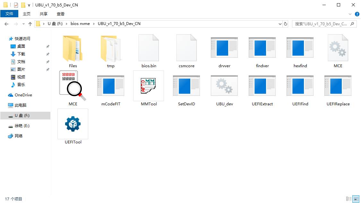Open the Customize Quick Access Toolbar dropdown
This screenshot has height=203, width=361.
click(x=29, y=5)
